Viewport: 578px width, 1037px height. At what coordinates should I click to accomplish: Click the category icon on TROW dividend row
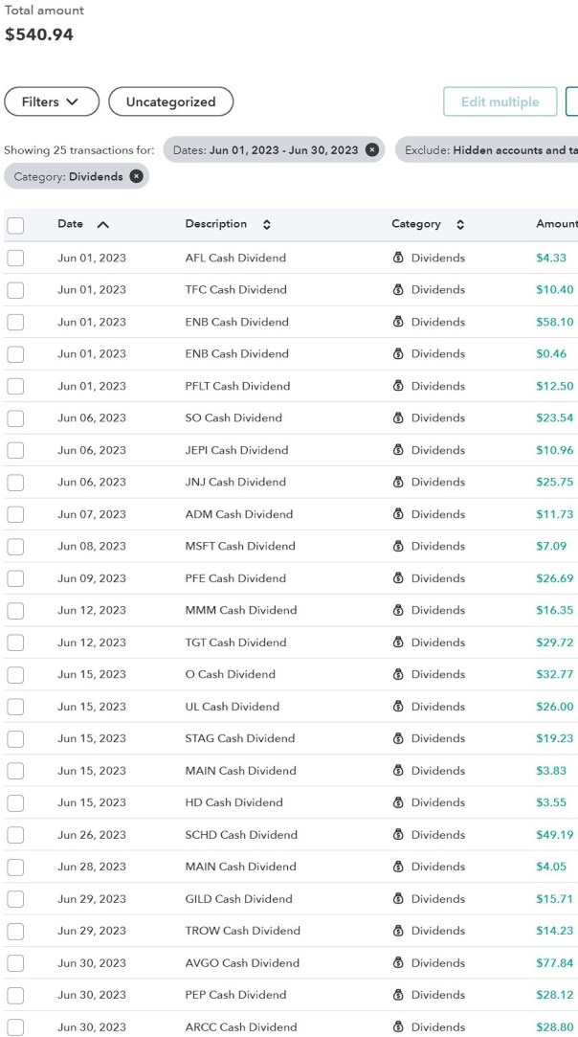point(398,931)
